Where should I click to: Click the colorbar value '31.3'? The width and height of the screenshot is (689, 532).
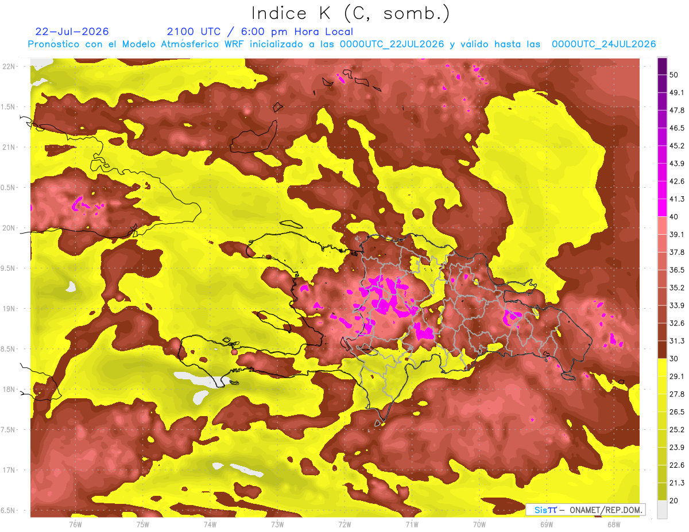[x=676, y=341]
